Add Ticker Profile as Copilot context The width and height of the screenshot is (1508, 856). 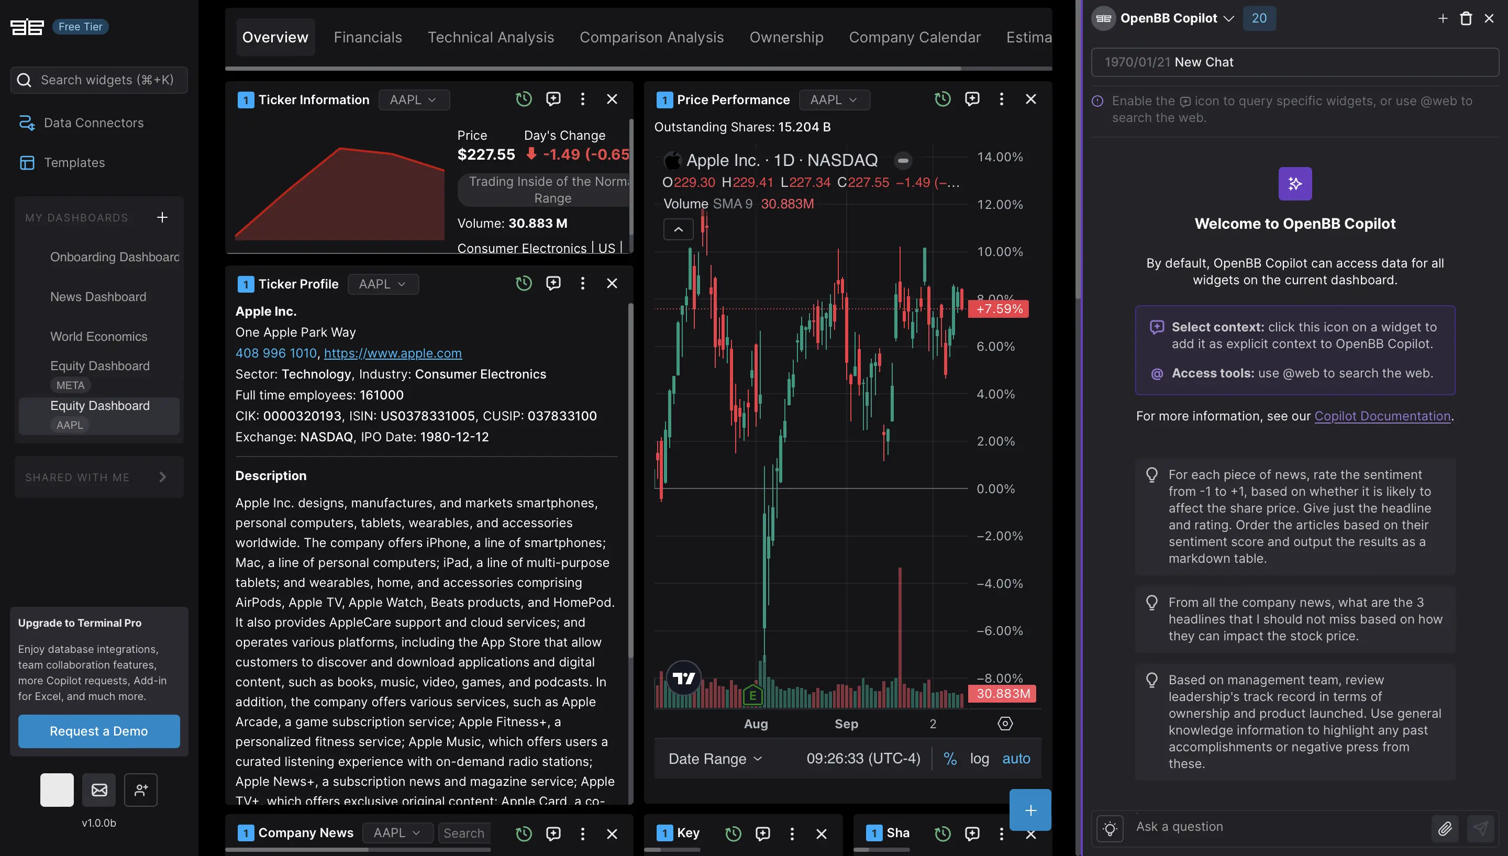553,284
